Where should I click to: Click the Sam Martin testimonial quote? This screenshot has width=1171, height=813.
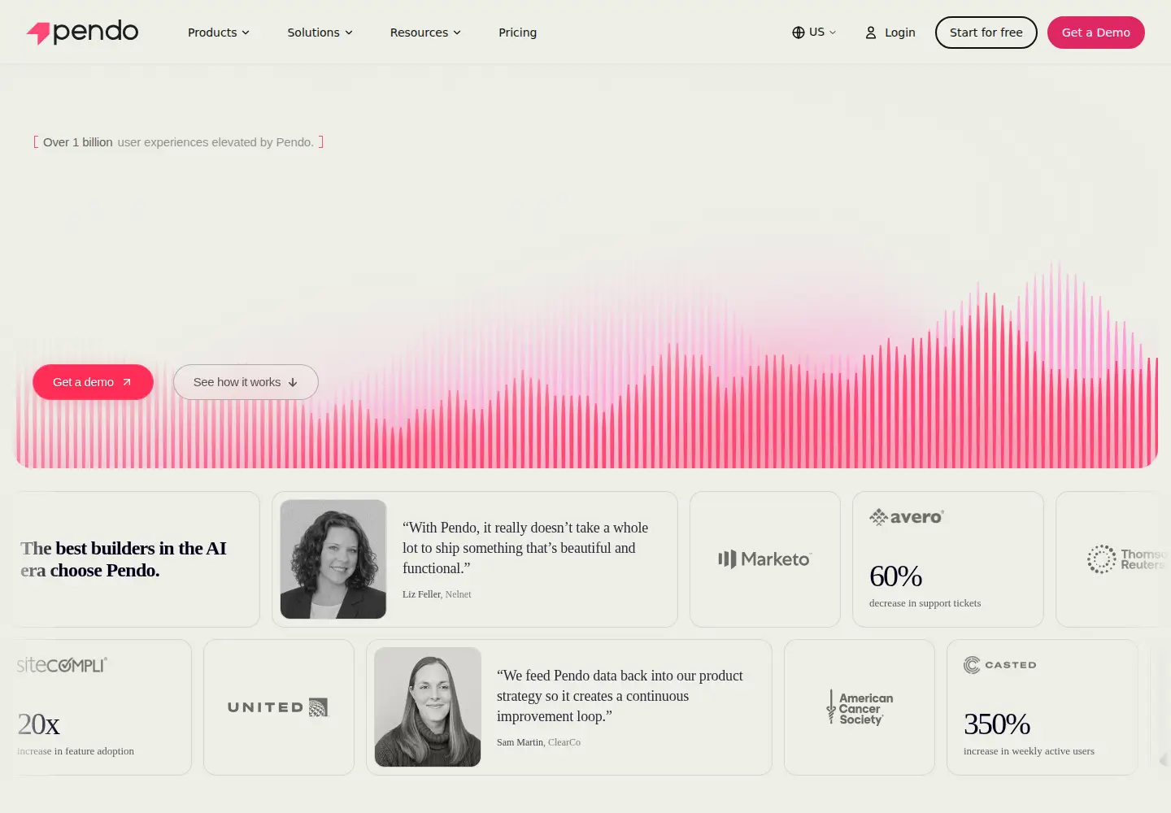click(620, 696)
